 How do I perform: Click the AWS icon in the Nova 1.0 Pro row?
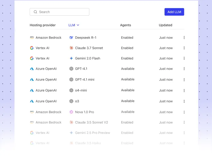pos(32,112)
